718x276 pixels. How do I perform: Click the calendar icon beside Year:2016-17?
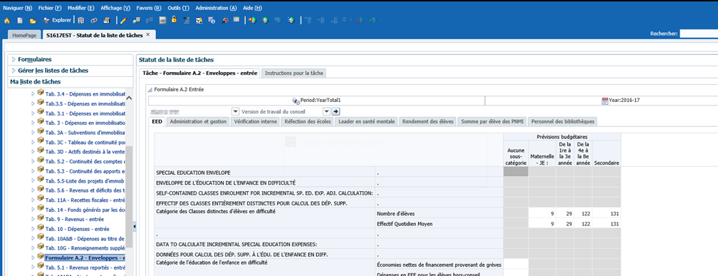point(605,101)
